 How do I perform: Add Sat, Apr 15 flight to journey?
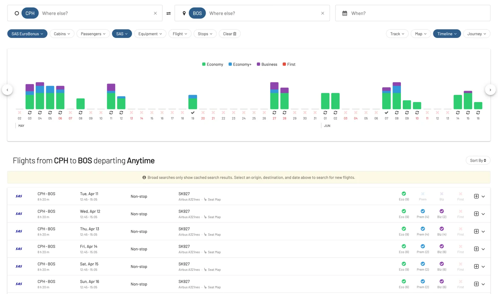pyautogui.click(x=476, y=266)
